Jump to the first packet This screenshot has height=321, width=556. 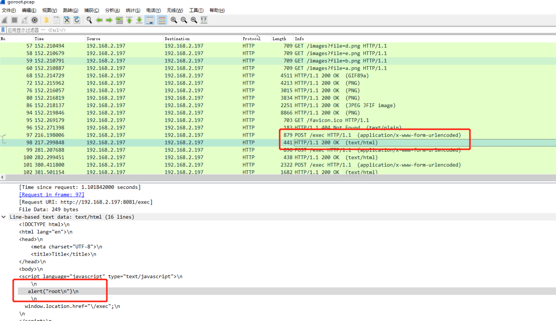pos(129,20)
